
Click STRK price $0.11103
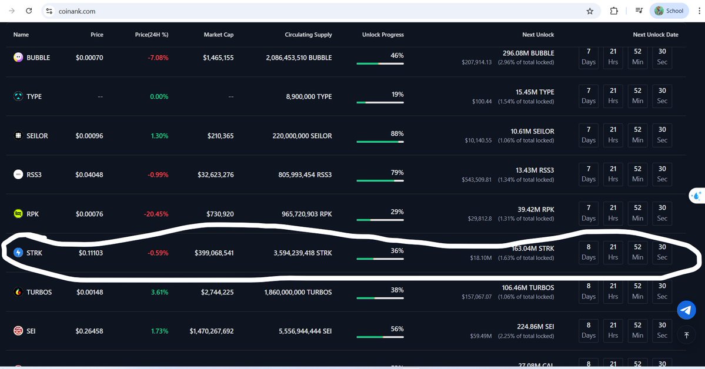[91, 253]
